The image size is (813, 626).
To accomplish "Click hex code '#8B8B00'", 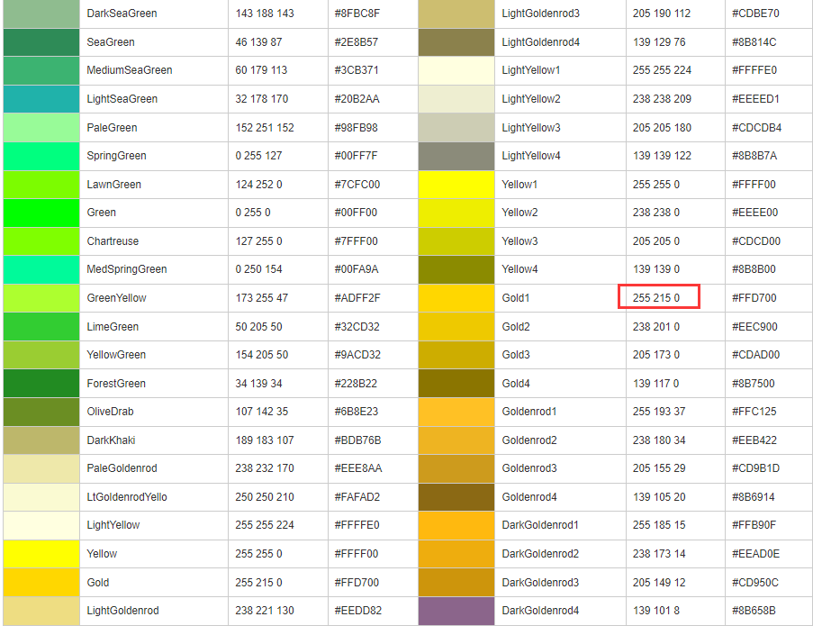I will click(754, 269).
